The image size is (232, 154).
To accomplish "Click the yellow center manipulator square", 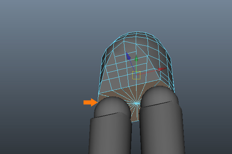I will tap(136, 75).
